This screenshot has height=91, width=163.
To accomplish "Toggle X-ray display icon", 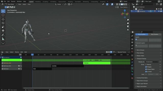I will 117,4.
